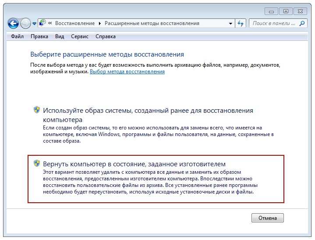Click shield icon beside factory reset option
Screen dimensions: 315x240
(36, 163)
